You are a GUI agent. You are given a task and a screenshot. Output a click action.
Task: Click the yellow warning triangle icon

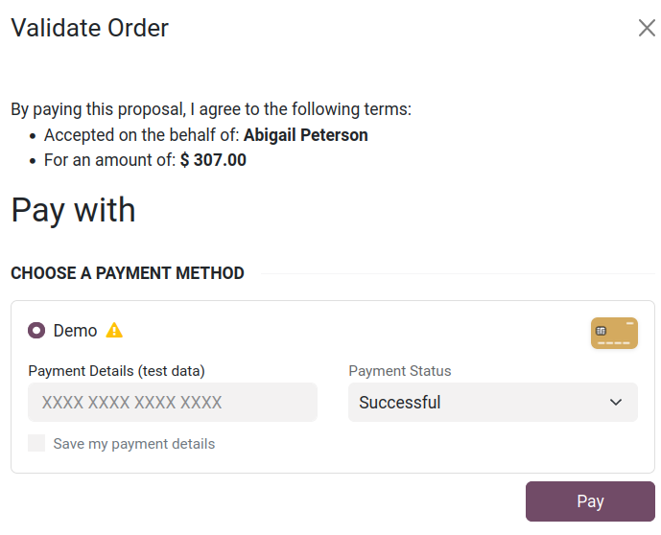pyautogui.click(x=114, y=331)
